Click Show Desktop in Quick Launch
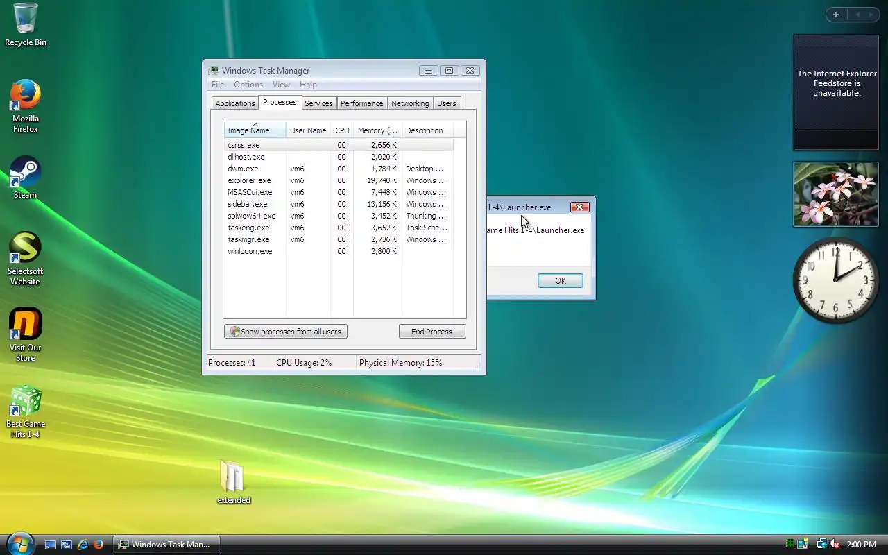The height and width of the screenshot is (555, 888). click(51, 545)
